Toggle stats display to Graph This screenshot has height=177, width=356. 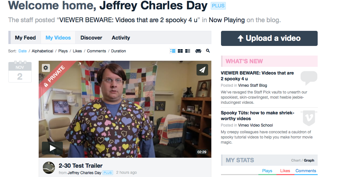tap(309, 160)
